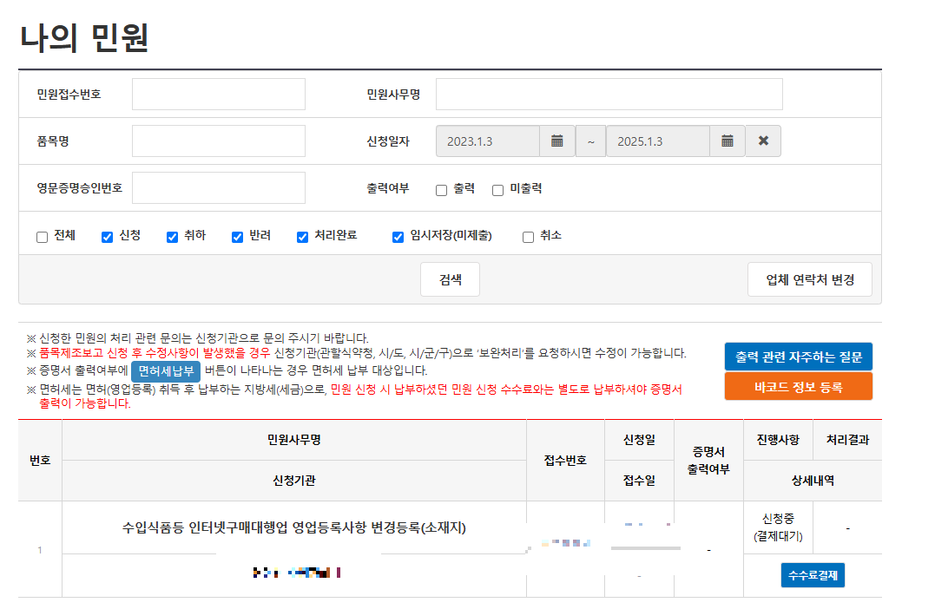Focus the 민원접수번호 input field
This screenshot has width=935, height=609.
pos(219,95)
